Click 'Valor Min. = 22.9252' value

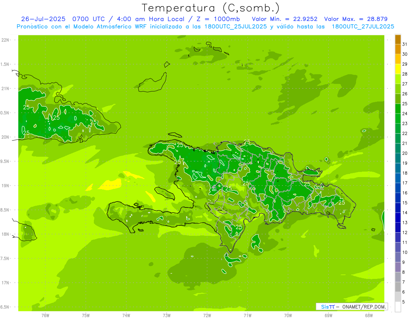click(x=285, y=19)
